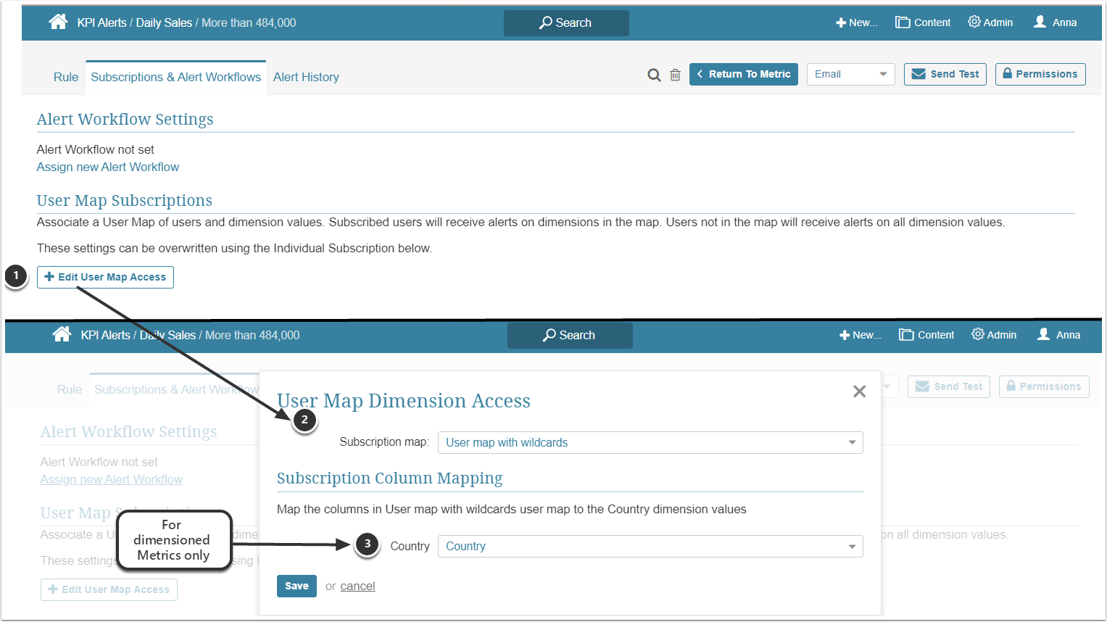Close the User Map Dimension Access dialog

click(x=860, y=391)
